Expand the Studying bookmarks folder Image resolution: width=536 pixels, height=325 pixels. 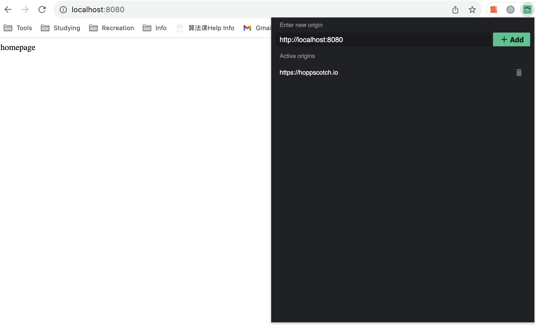[x=60, y=28]
